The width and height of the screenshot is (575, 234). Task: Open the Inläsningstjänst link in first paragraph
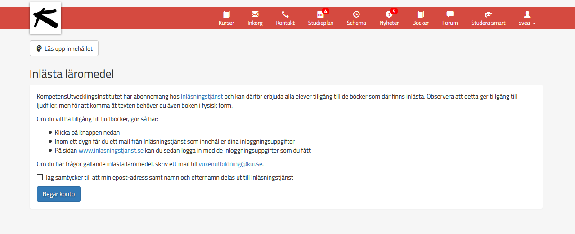[x=202, y=96]
